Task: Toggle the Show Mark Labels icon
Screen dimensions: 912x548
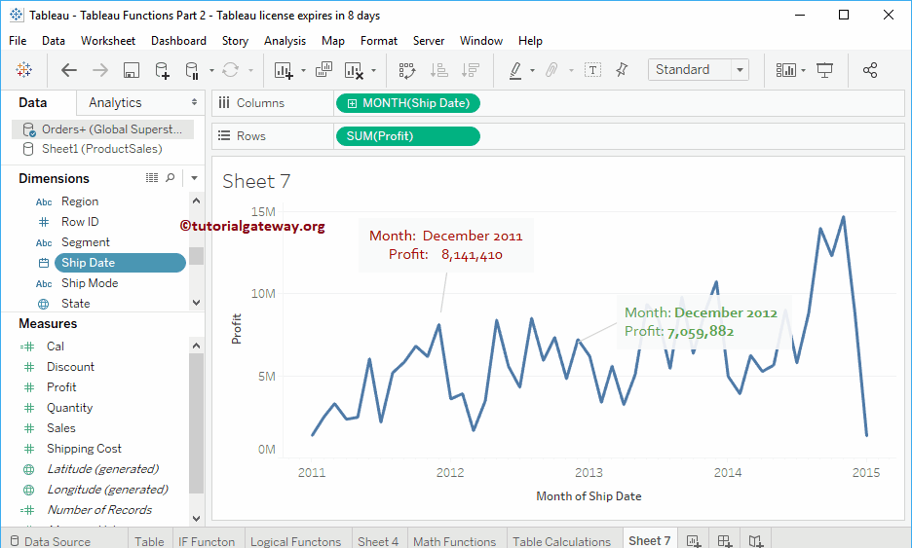Action: [x=592, y=70]
